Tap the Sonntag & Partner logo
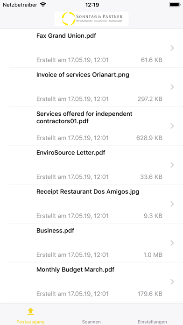Viewport: 183px width, 325px height. tap(91, 19)
